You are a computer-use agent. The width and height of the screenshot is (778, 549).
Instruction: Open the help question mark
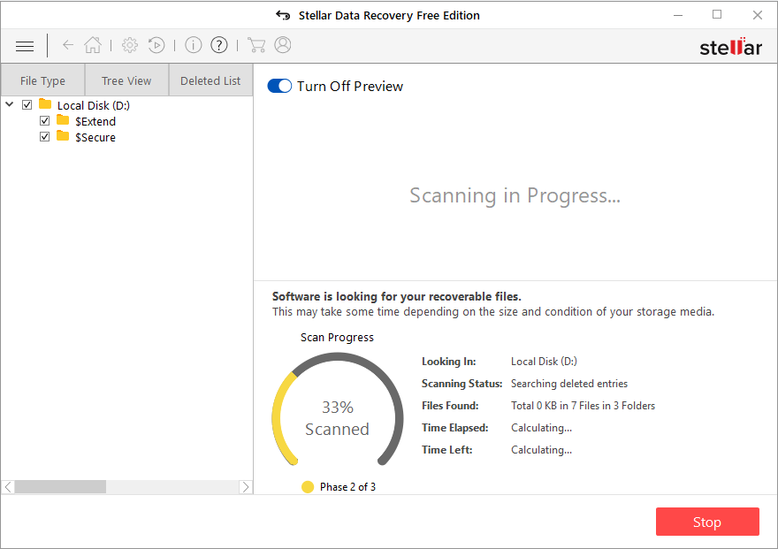coord(219,45)
